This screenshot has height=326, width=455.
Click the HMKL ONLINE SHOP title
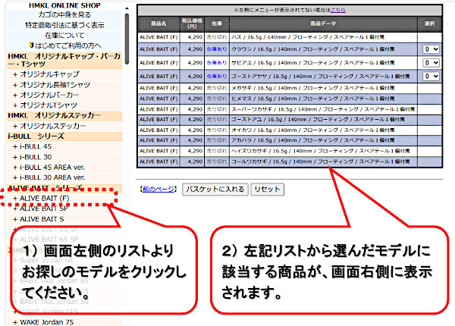click(64, 5)
